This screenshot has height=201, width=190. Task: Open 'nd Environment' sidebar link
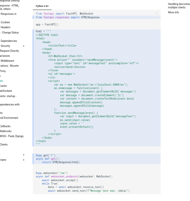click(9, 118)
